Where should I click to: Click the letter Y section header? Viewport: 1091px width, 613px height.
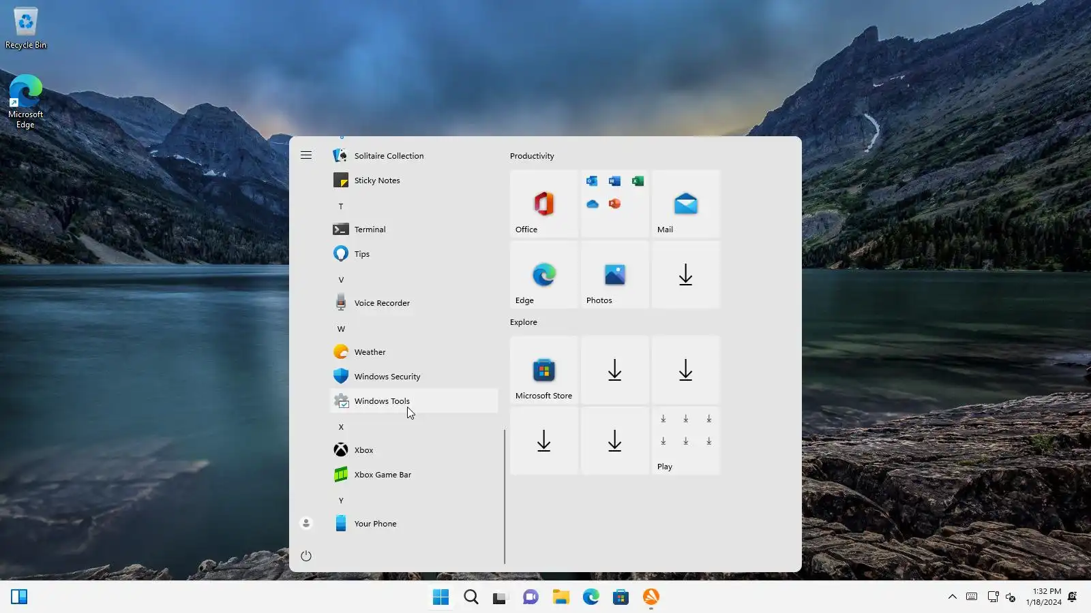click(341, 501)
